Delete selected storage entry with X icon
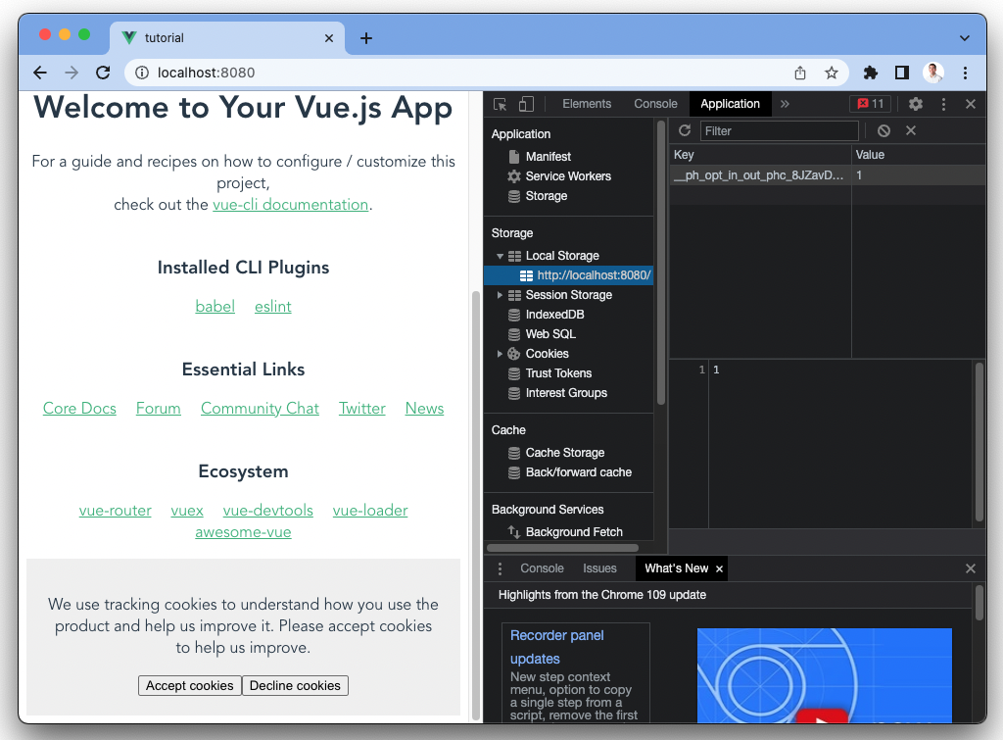1003x740 pixels. point(910,130)
